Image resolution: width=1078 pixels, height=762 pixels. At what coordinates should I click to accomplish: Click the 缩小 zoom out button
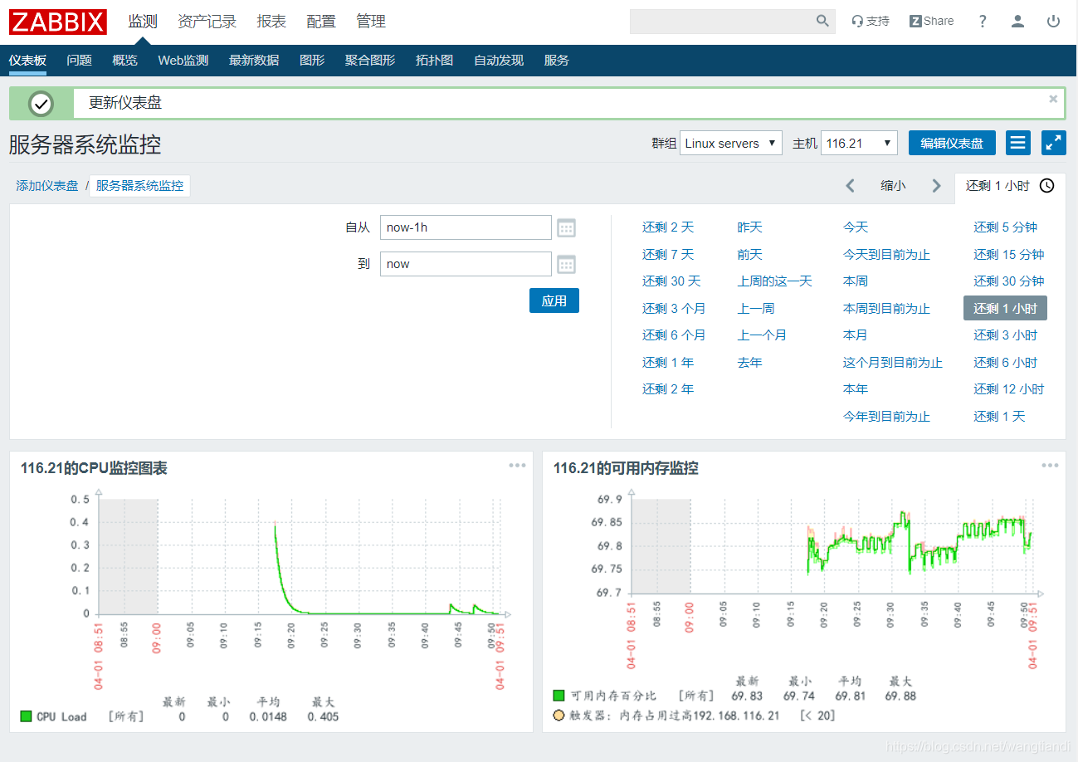893,186
